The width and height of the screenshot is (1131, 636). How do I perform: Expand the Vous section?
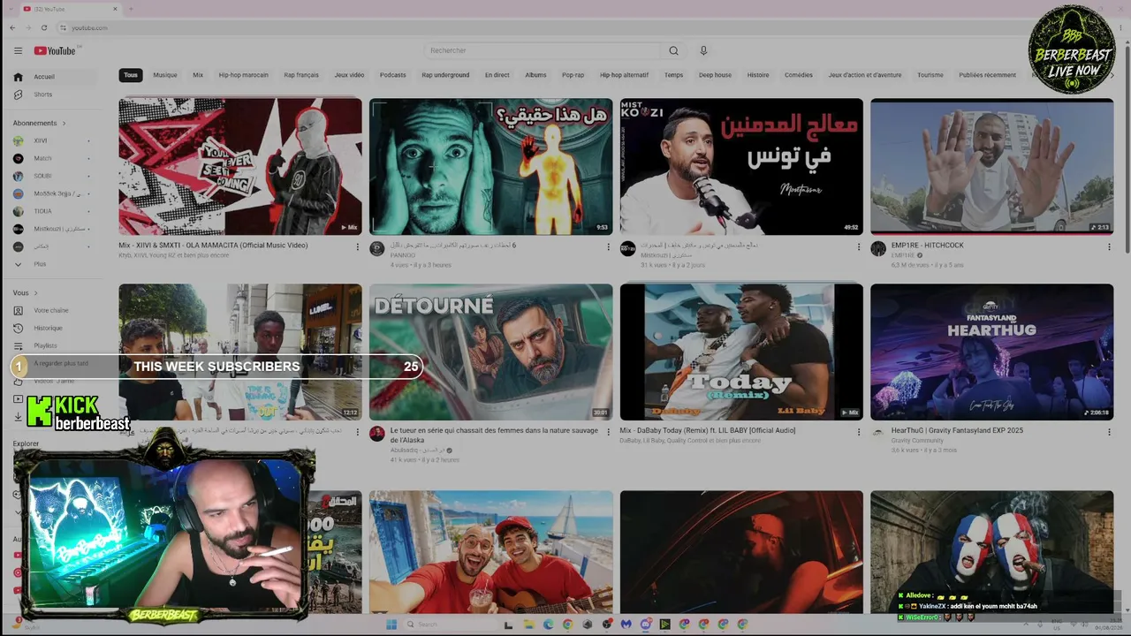pyautogui.click(x=25, y=292)
